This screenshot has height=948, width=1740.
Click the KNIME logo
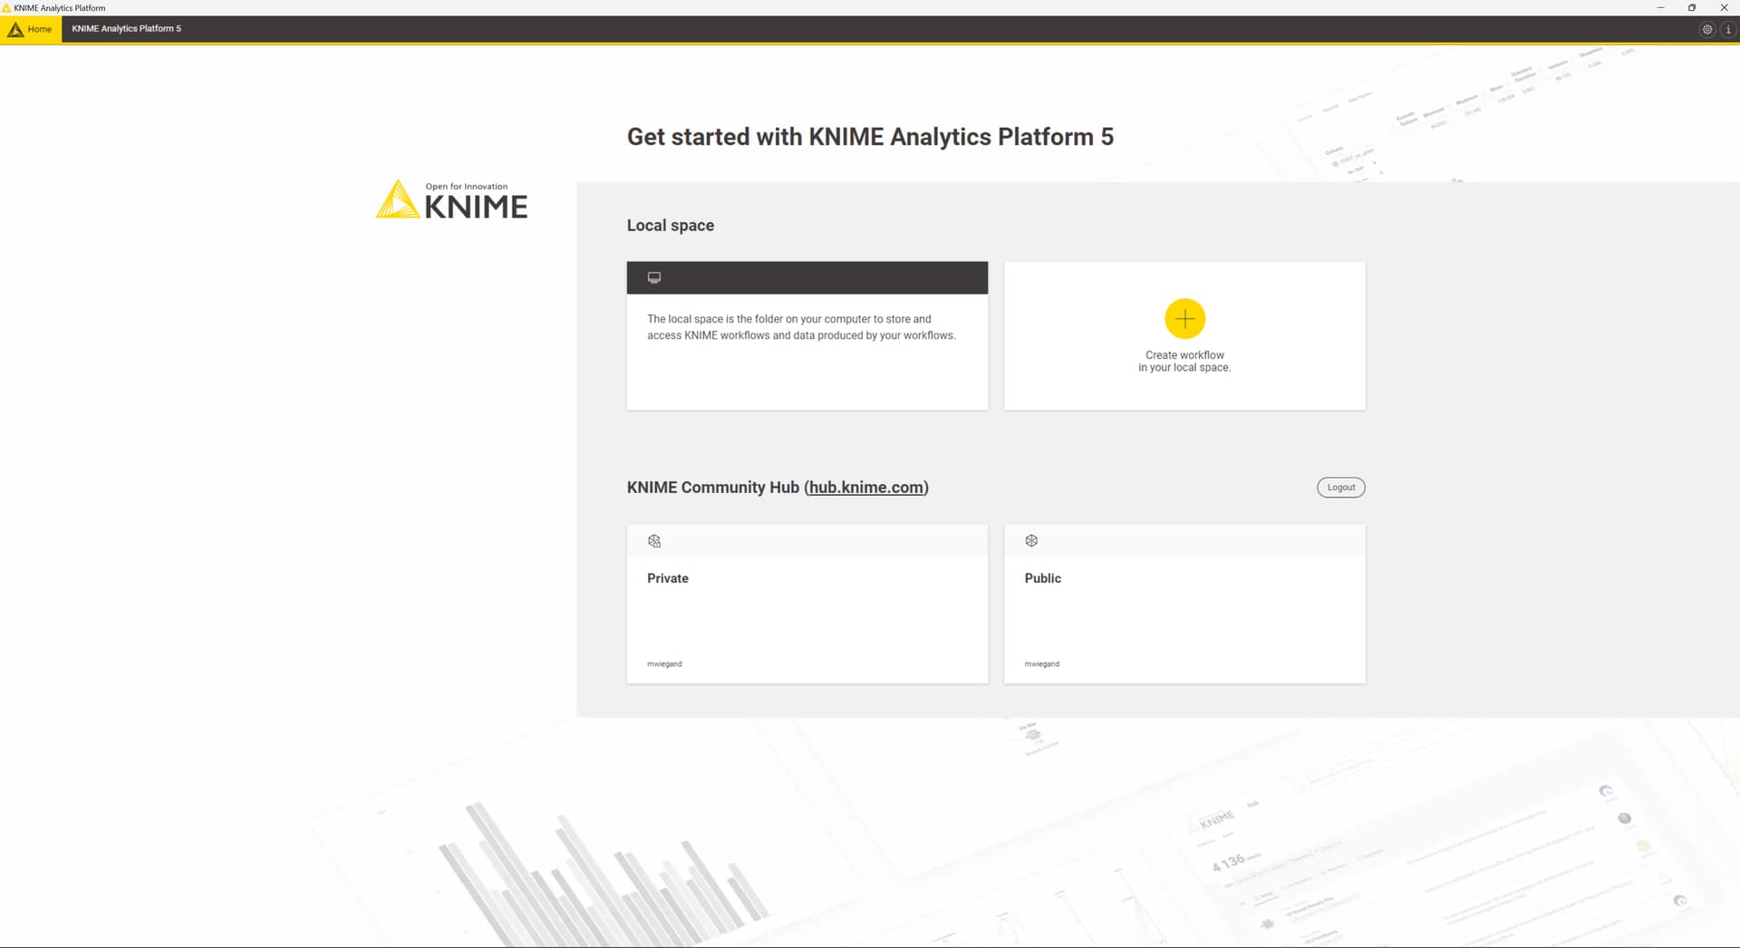point(451,199)
